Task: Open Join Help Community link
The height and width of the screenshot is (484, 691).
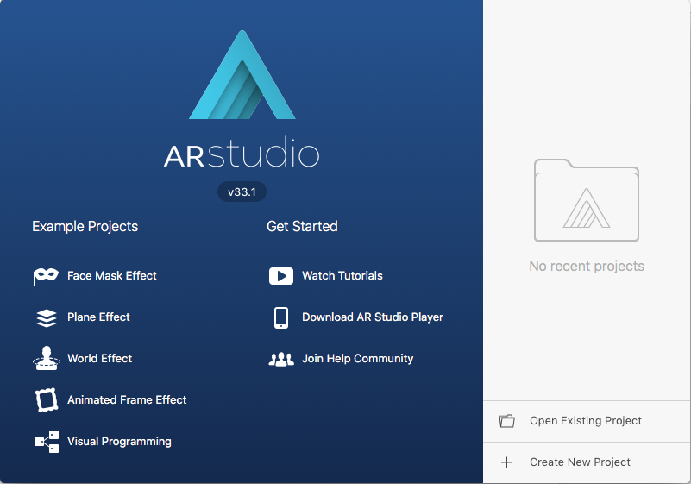Action: [358, 359]
